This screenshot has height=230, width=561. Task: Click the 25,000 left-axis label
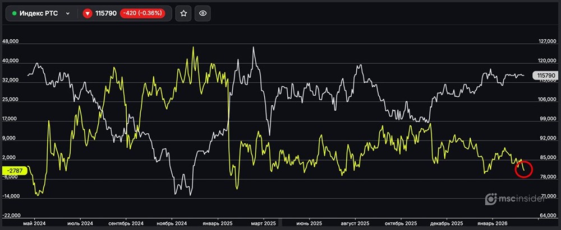click(11, 100)
